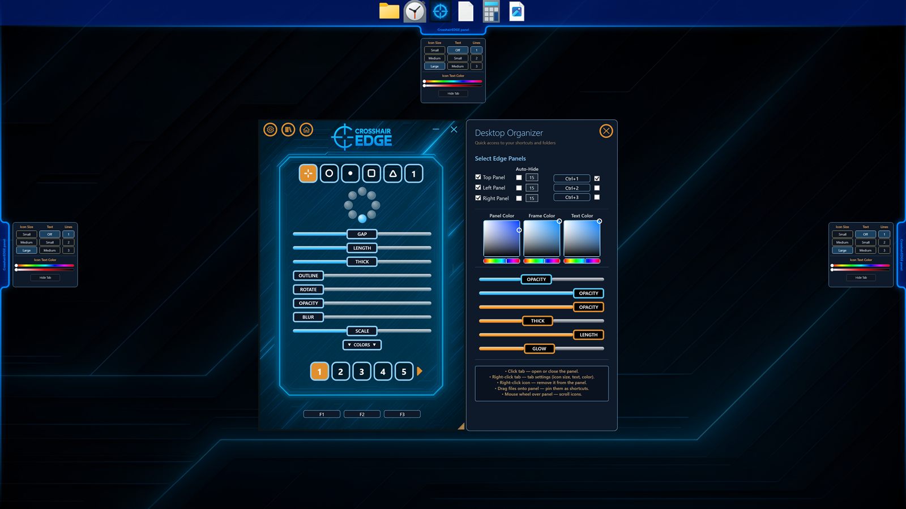The height and width of the screenshot is (509, 906).
Task: Check the Ctrl+3 hotkey checkbox
Action: coord(597,197)
